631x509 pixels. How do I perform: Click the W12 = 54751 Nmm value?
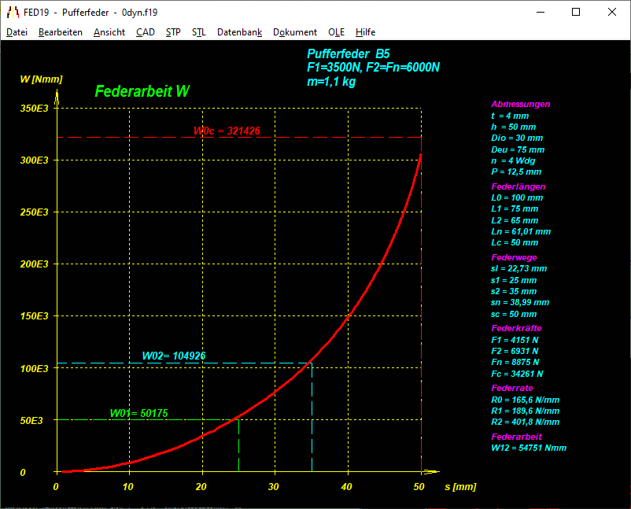528,448
